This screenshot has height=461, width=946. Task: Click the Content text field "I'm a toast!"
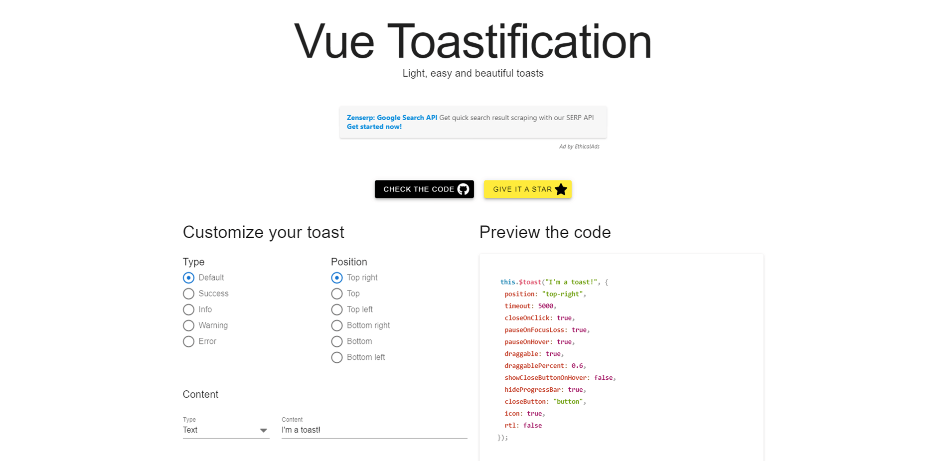point(374,430)
